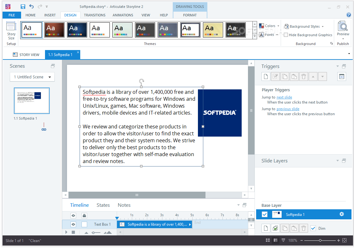Open Softpedia 1 layer properties gear
The image size is (354, 248).
coord(342,214)
